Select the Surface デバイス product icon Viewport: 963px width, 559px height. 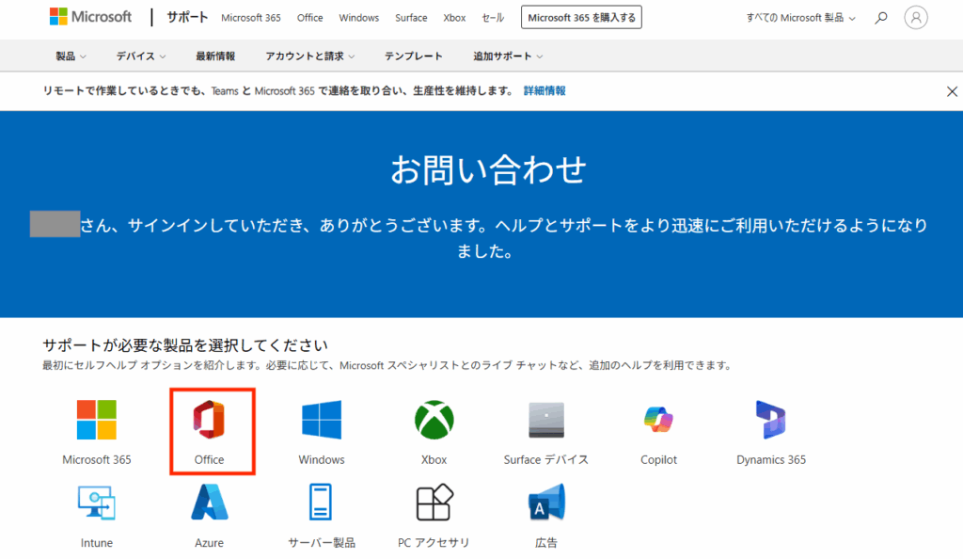pos(546,420)
